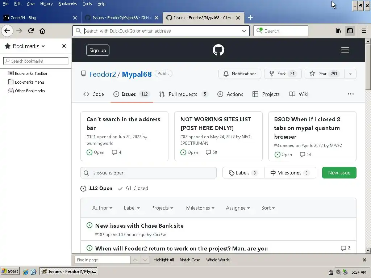
Task: Click the Labels 9 button
Action: [243, 173]
